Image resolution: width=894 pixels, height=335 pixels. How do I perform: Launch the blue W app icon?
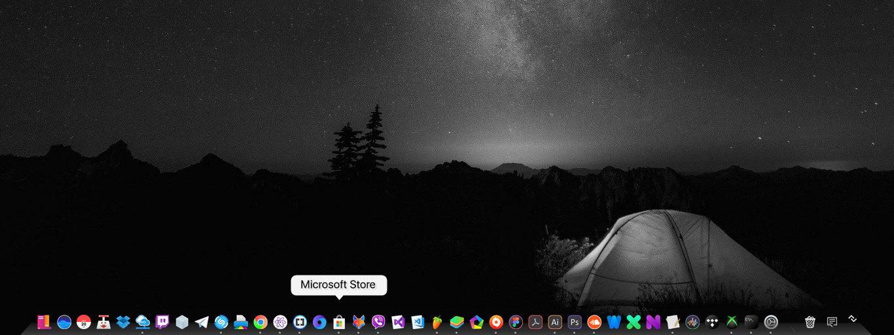pos(614,322)
